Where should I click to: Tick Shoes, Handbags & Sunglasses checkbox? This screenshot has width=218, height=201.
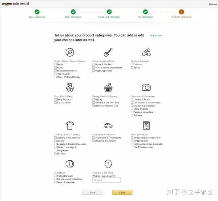tap(55, 147)
